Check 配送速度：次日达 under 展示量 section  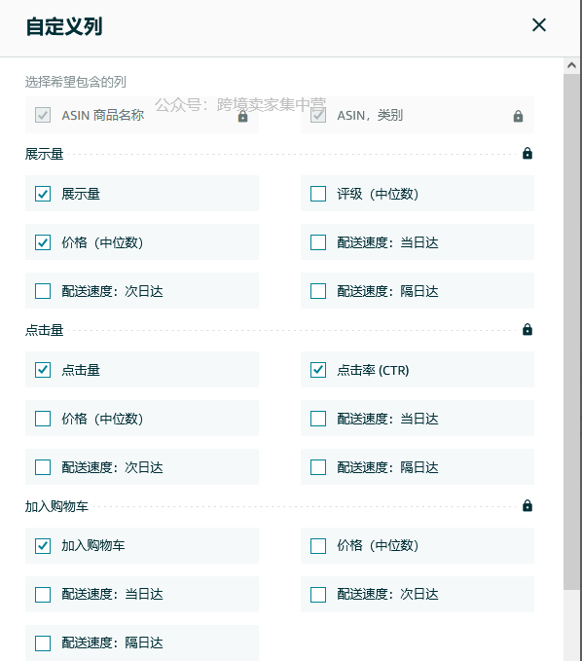(x=43, y=291)
